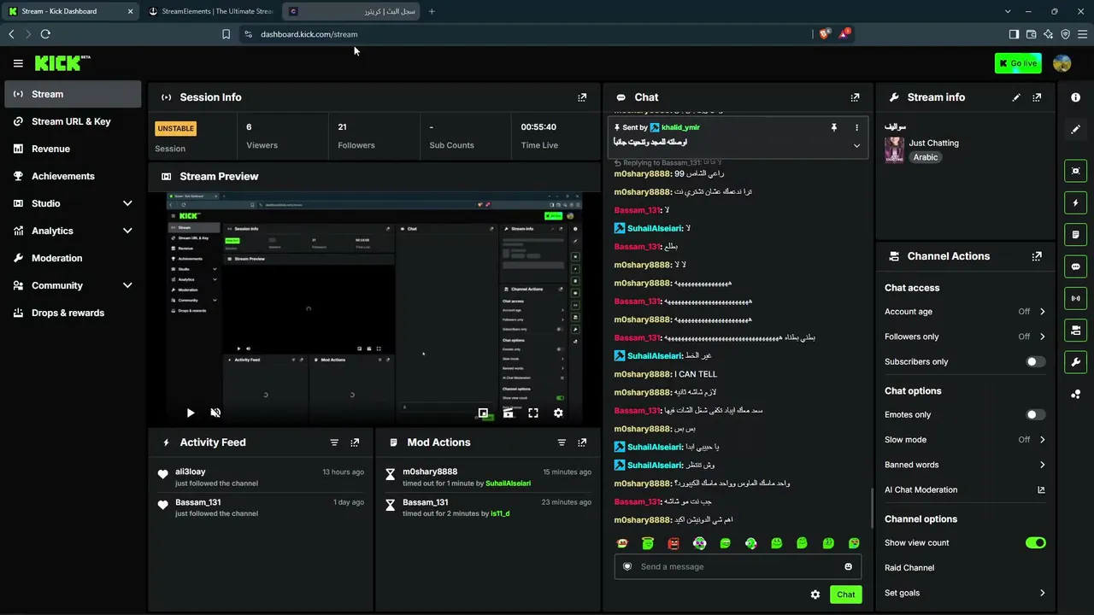Click the pencil edit icon in the right sidebar
This screenshot has height=615, width=1094.
point(1075,129)
